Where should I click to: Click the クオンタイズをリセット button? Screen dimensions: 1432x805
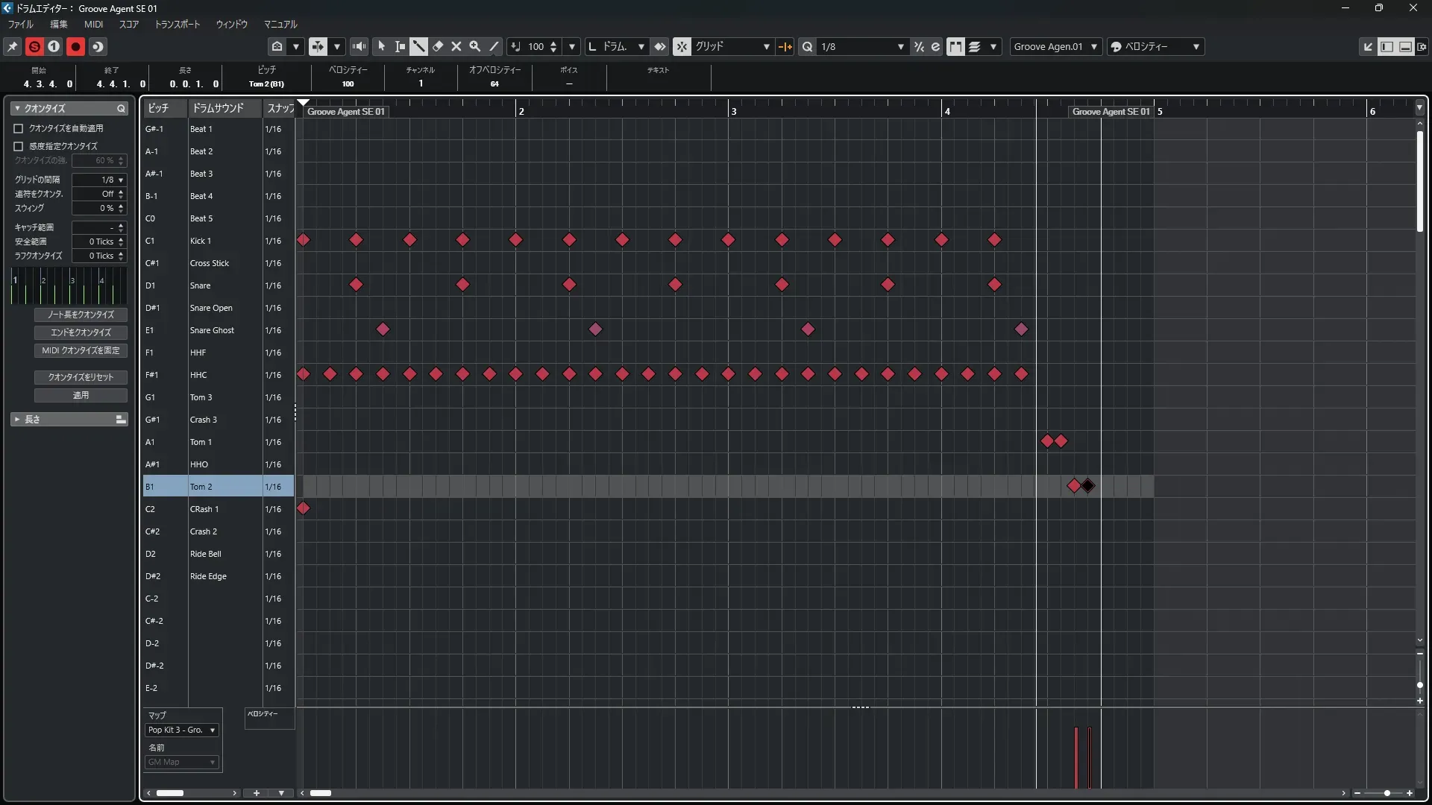pos(81,377)
